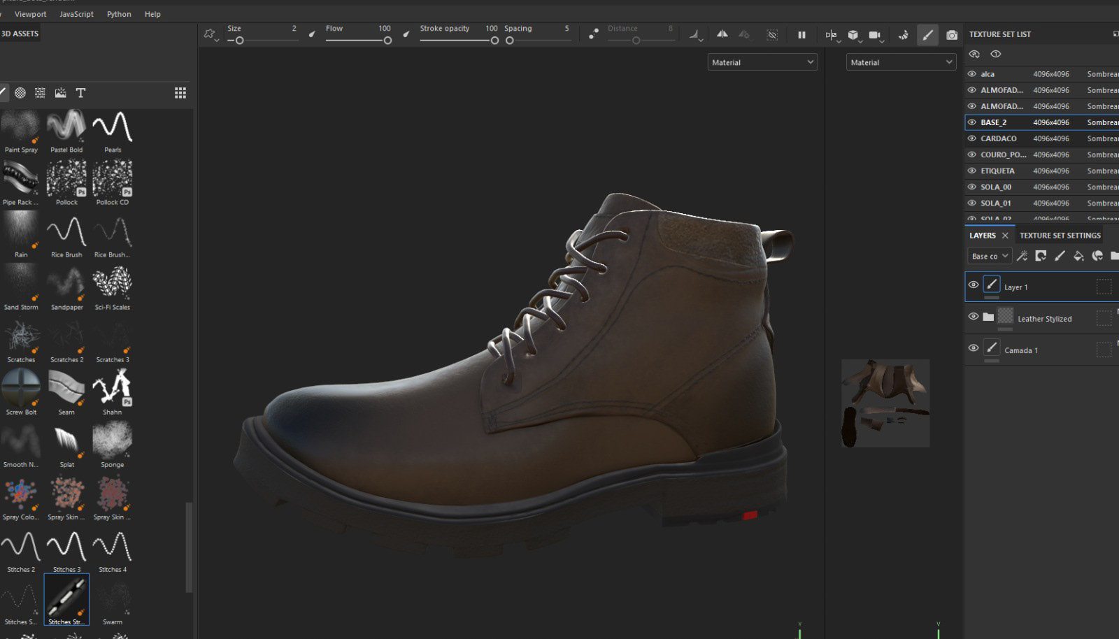Open the Python menu

[x=119, y=14]
